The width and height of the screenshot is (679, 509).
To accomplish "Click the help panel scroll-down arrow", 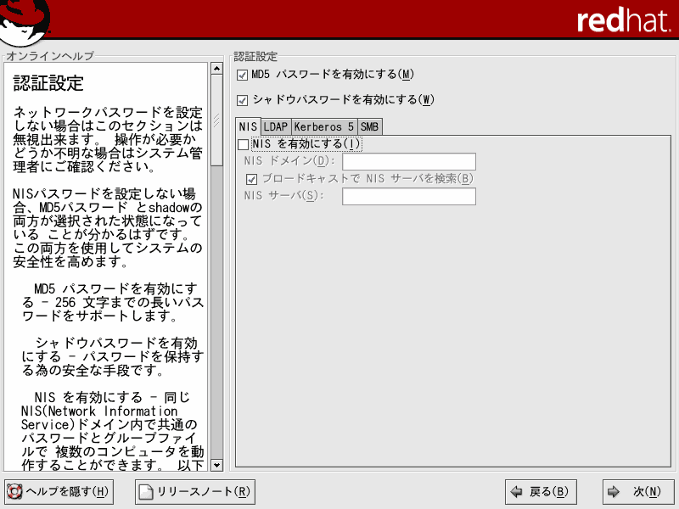I will point(216,465).
